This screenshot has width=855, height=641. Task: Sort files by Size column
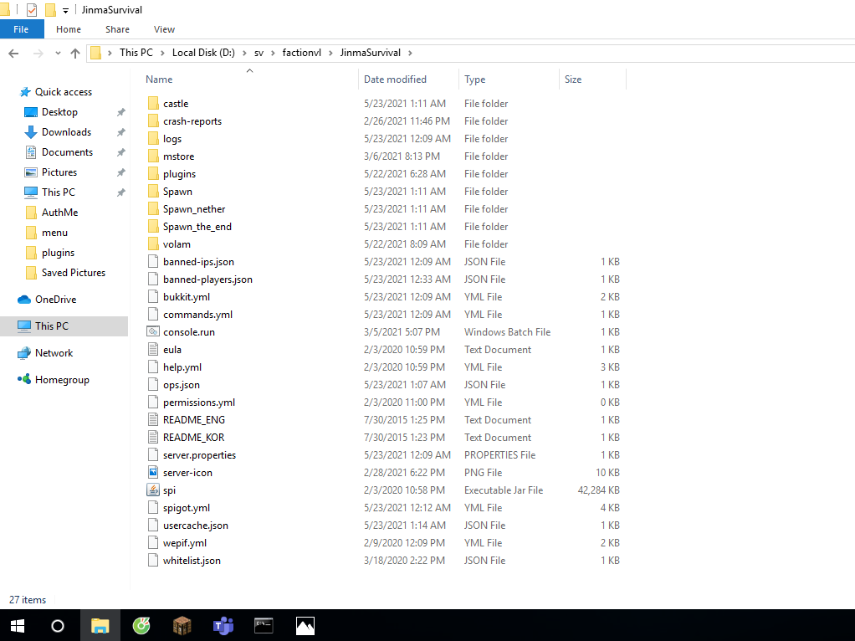click(572, 79)
